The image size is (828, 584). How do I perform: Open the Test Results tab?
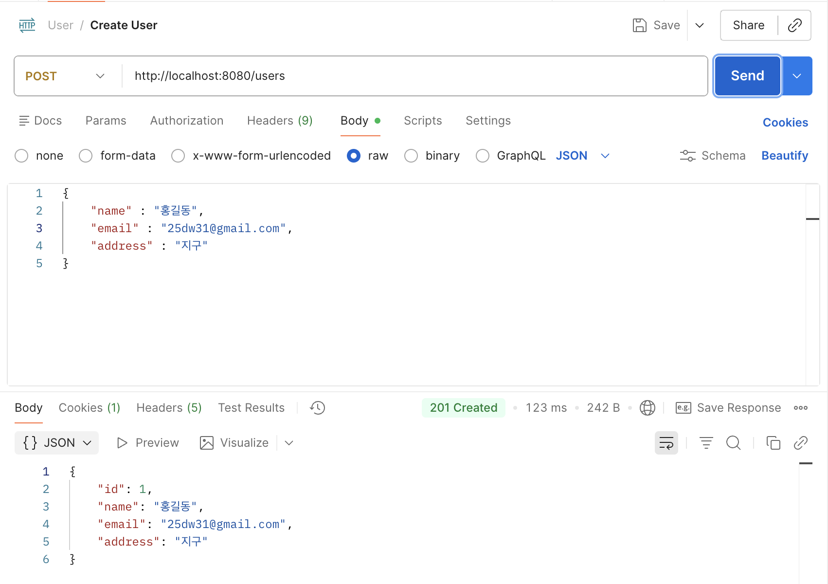[x=251, y=408]
